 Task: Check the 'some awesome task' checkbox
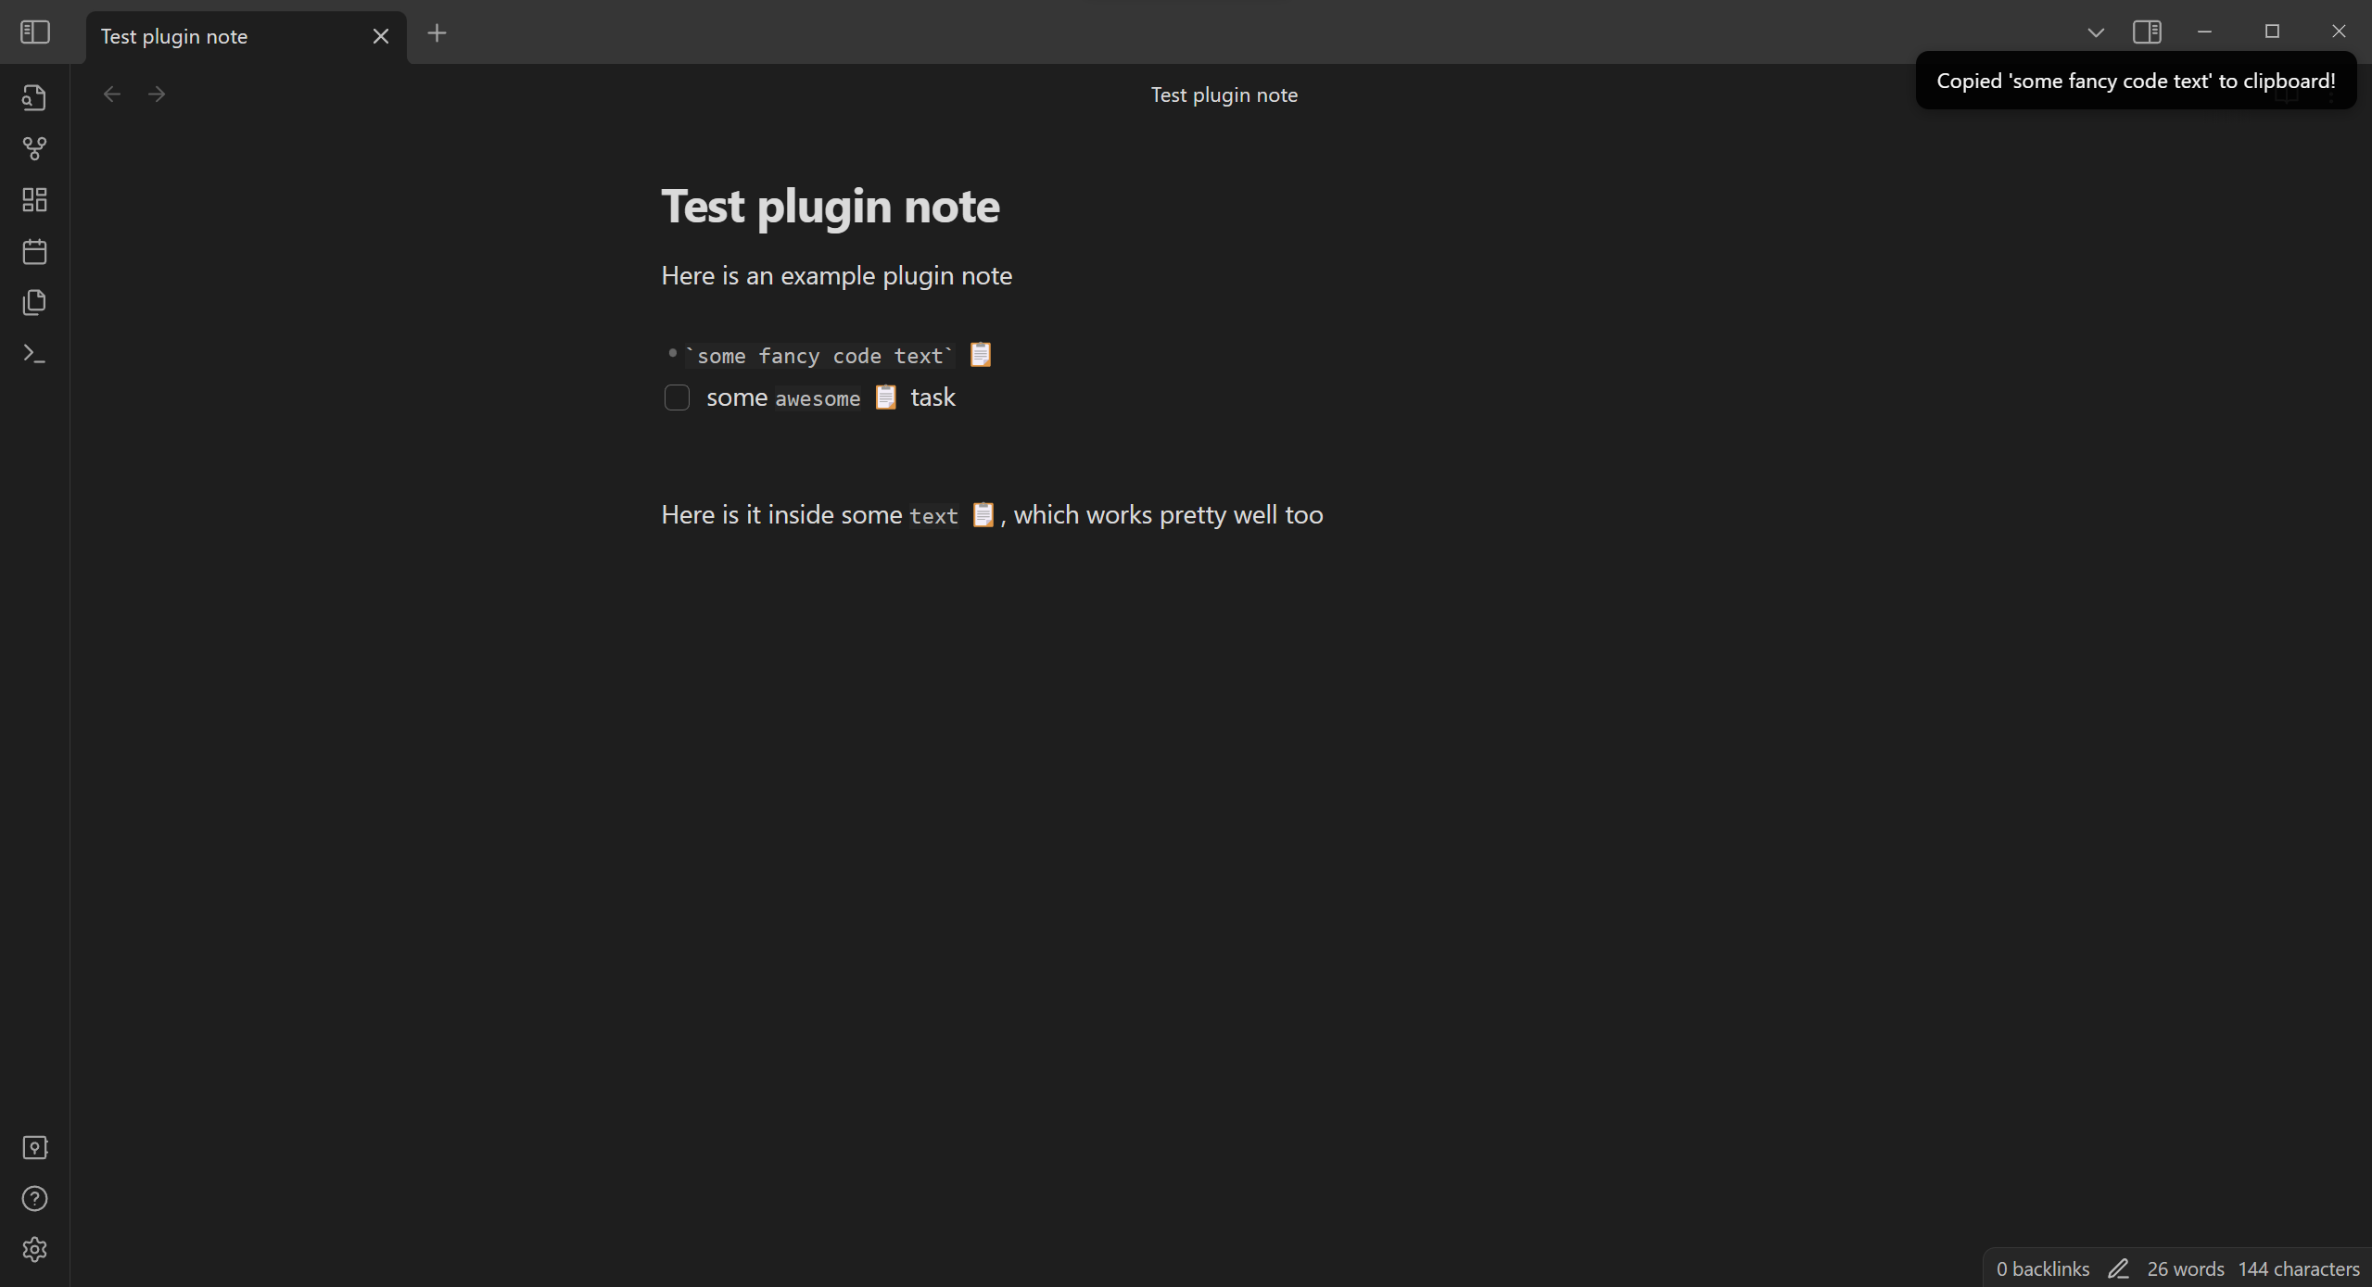pos(677,397)
